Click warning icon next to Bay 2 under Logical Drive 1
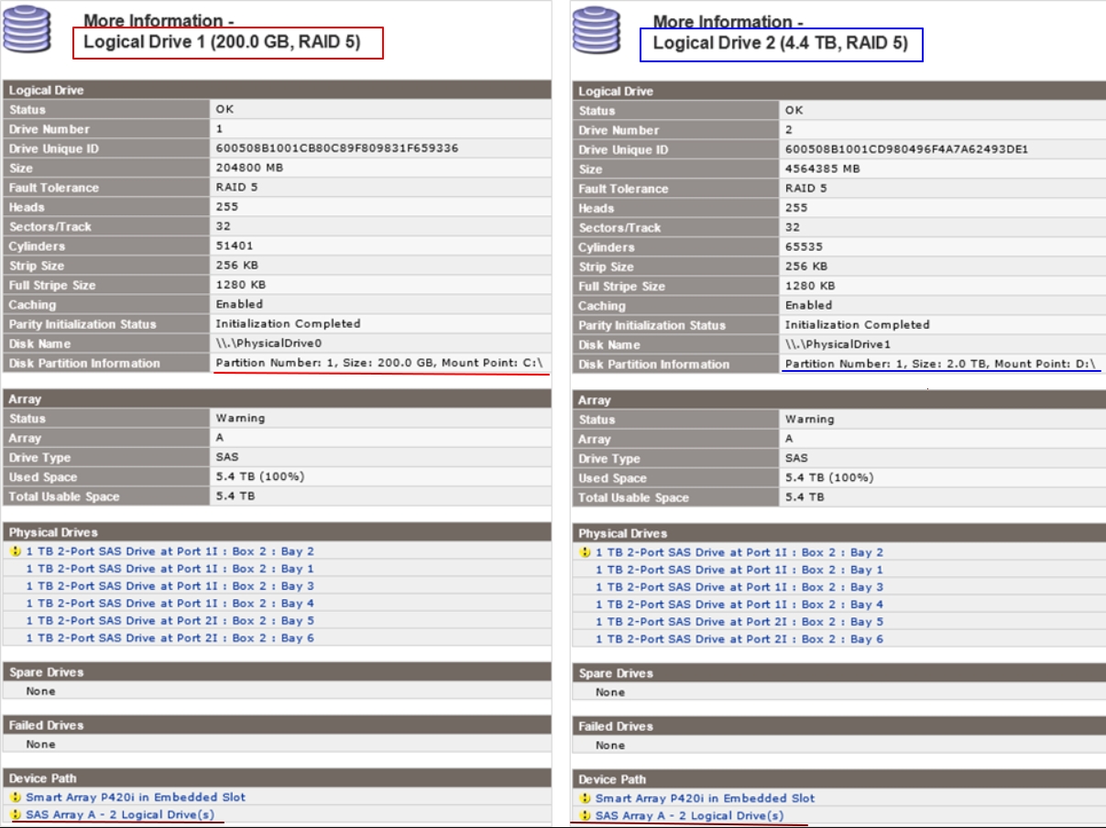Viewport: 1106px width, 828px height. pos(16,551)
